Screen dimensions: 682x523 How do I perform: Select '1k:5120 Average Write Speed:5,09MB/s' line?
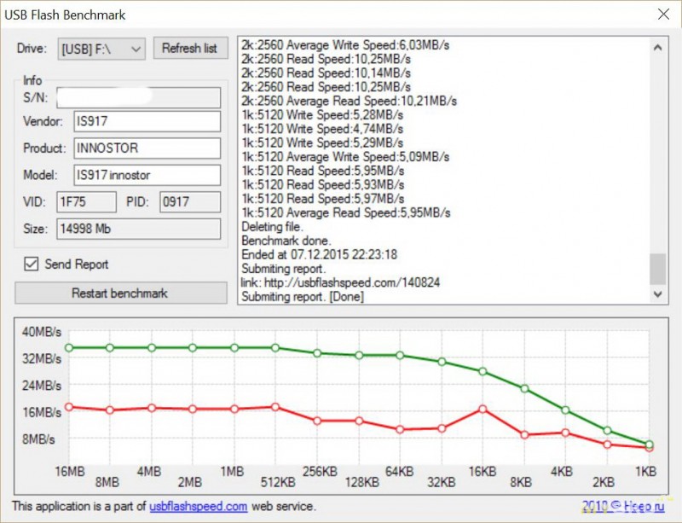[345, 157]
